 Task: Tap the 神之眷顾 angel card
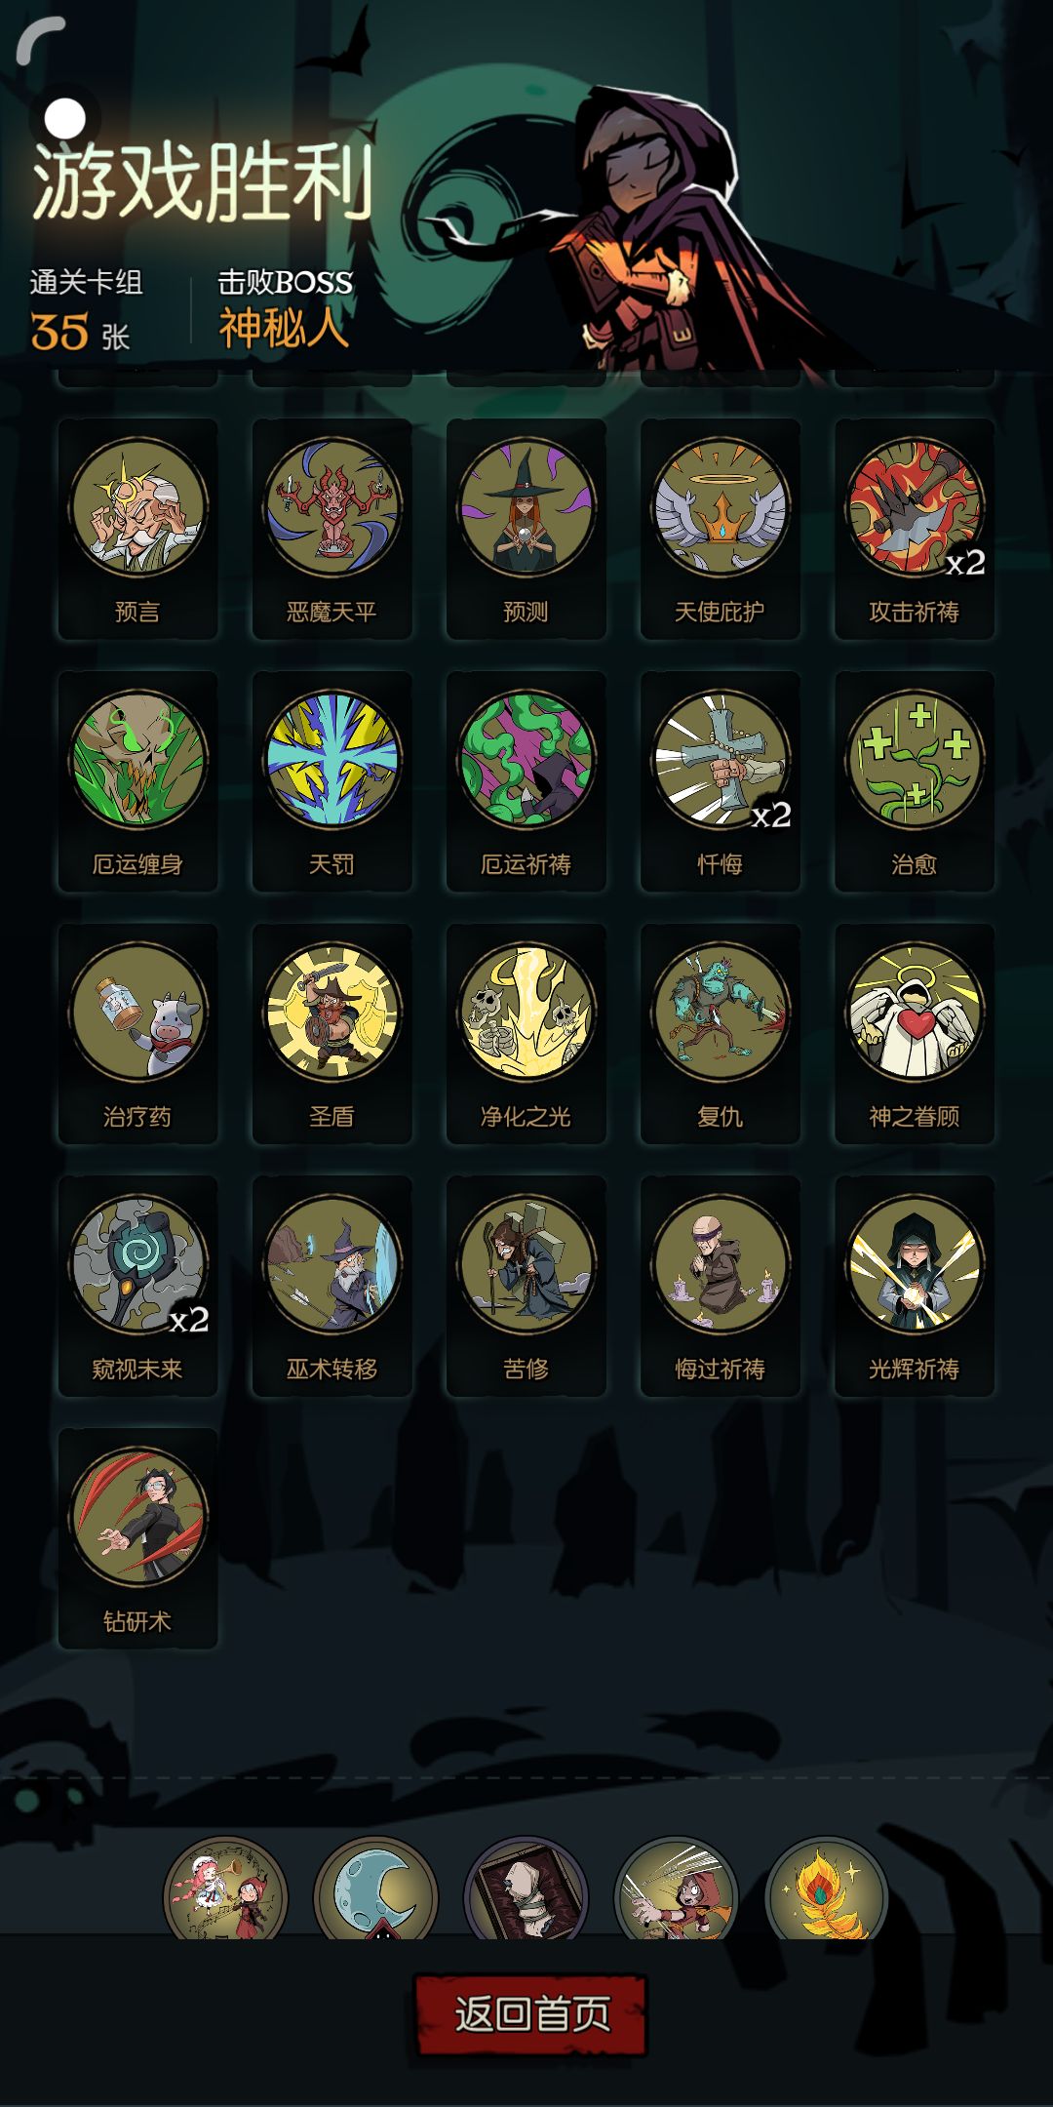(x=915, y=1034)
